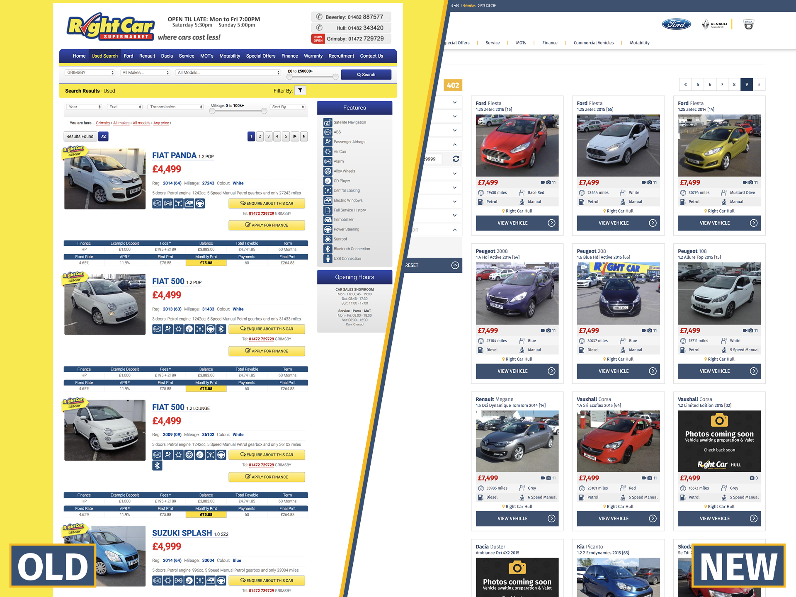Viewport: 796px width, 597px height.
Task: Click the blue Search button
Action: (366, 75)
